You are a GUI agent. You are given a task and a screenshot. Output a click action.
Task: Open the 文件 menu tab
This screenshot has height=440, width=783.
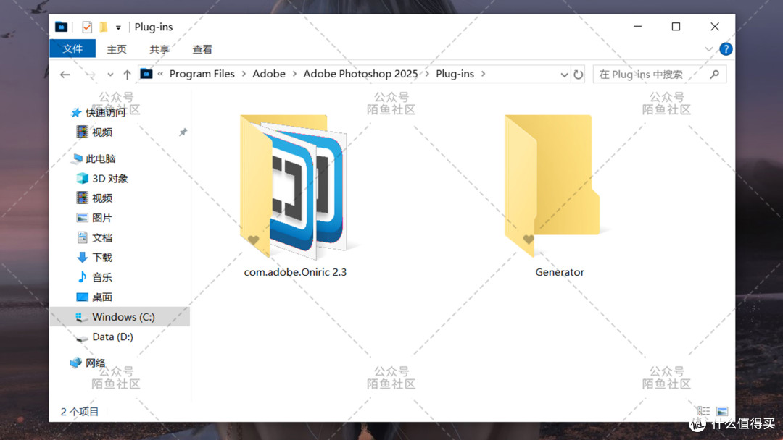72,48
